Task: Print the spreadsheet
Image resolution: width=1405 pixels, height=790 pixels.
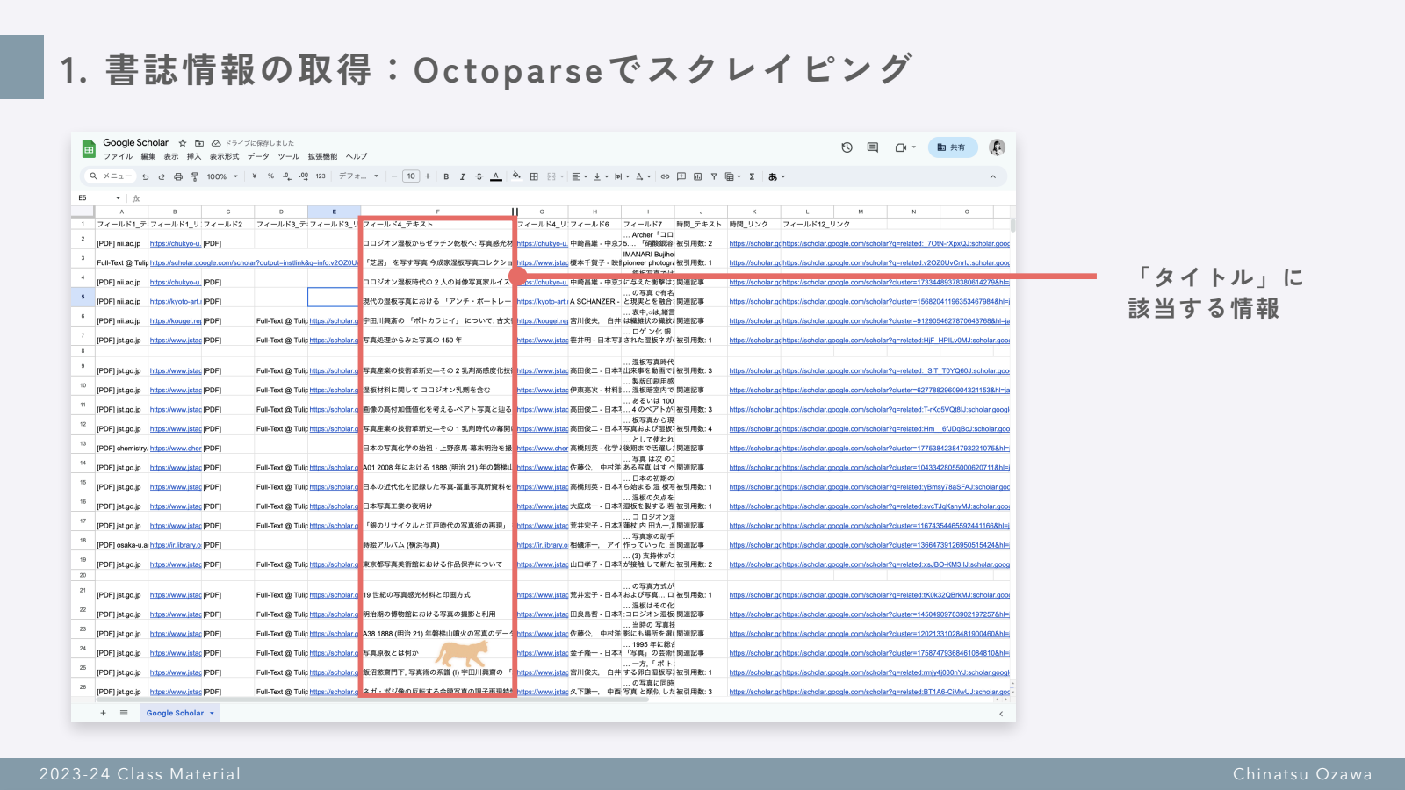Action: coord(178,176)
